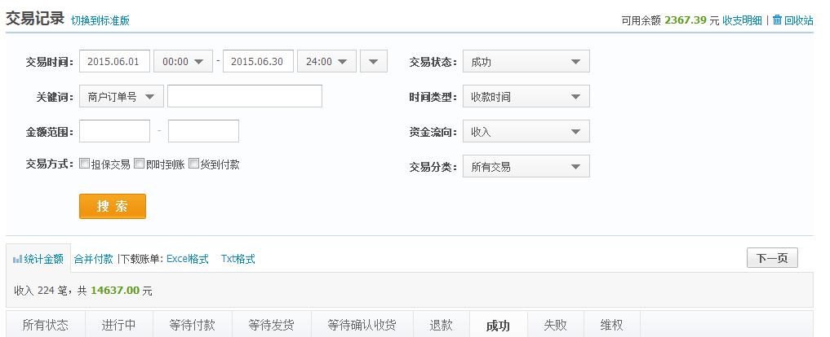Image resolution: width=830 pixels, height=337 pixels.
Task: Open the 商户订单号 keyword type dropdown
Action: (x=122, y=96)
